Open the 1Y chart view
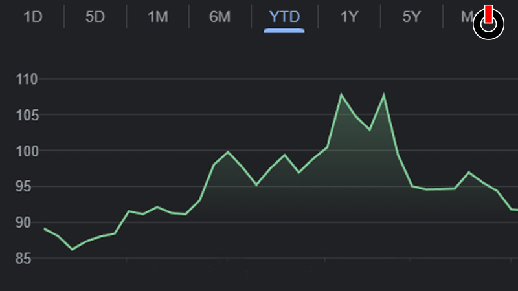 coord(350,17)
